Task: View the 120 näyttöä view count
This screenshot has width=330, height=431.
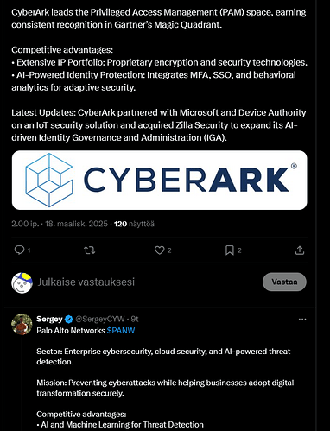Action: pyautogui.click(x=134, y=224)
